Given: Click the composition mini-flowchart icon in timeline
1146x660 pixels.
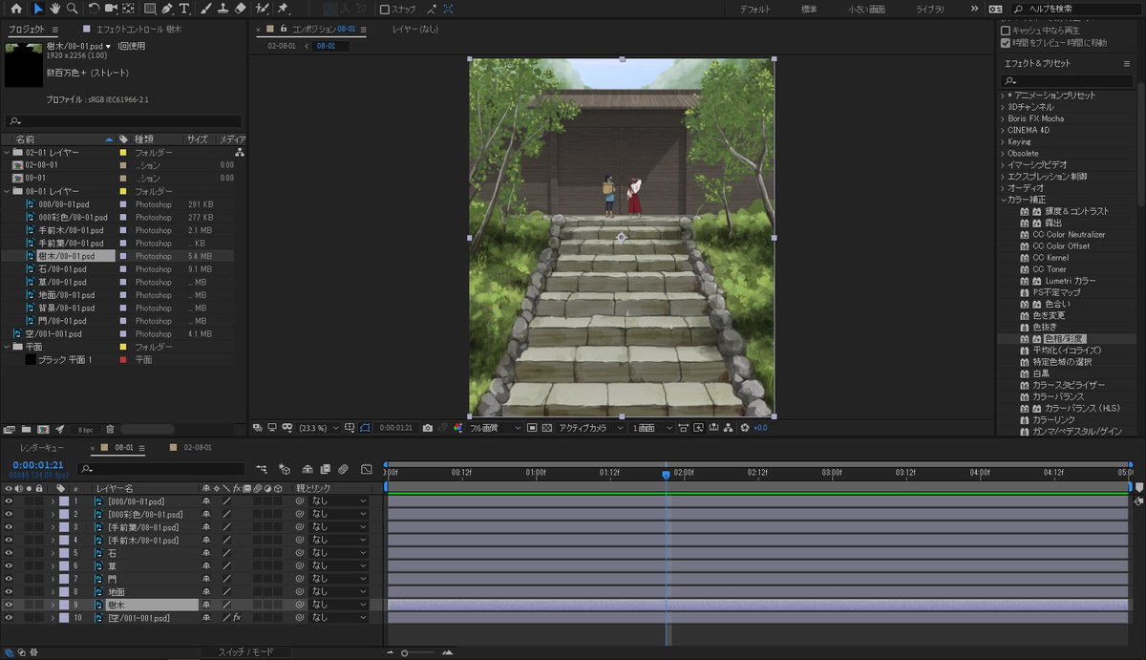Looking at the screenshot, I should coord(263,469).
